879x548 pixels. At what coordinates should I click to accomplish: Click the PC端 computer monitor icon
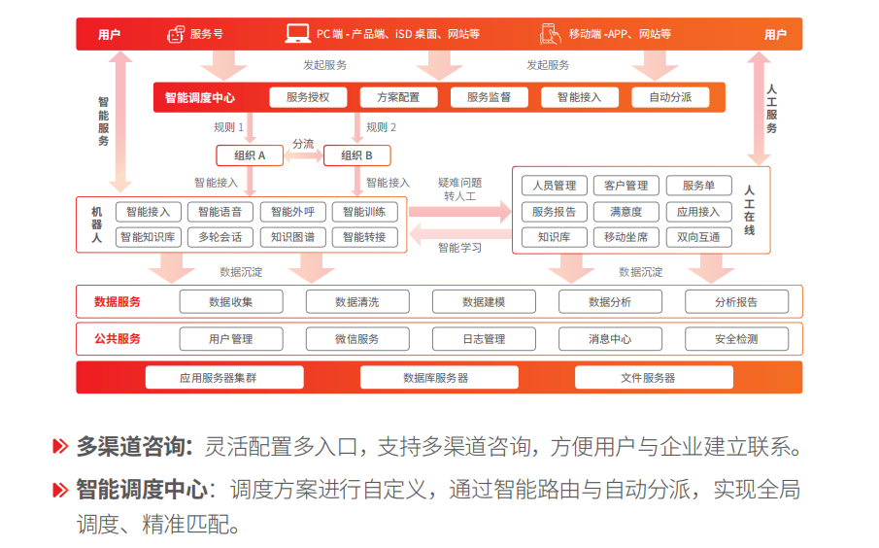pyautogui.click(x=297, y=34)
